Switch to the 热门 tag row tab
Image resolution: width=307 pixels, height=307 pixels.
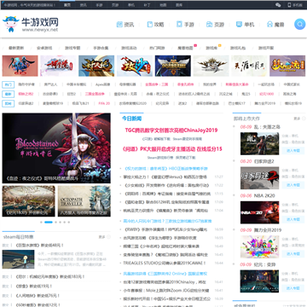pos(8,84)
